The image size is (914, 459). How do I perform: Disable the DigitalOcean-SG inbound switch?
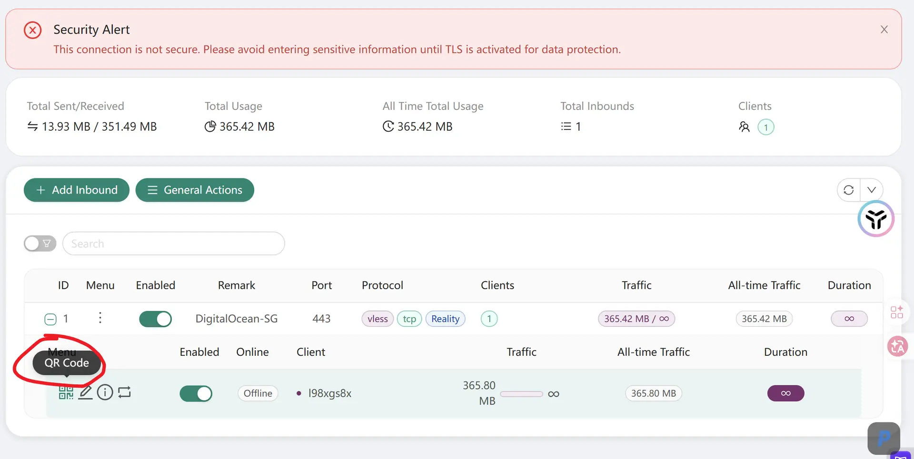pyautogui.click(x=155, y=319)
